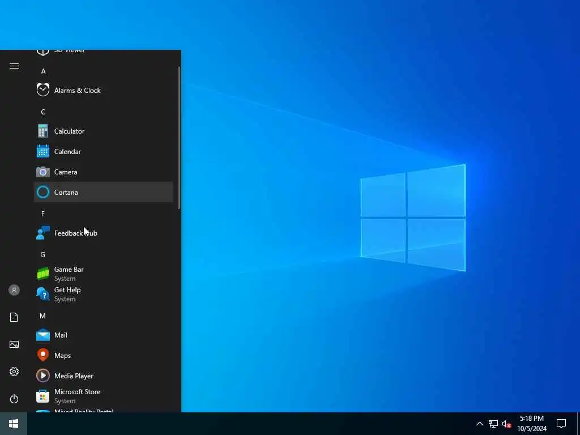
Task: Select the 'Maps' text entry
Action: (x=62, y=356)
